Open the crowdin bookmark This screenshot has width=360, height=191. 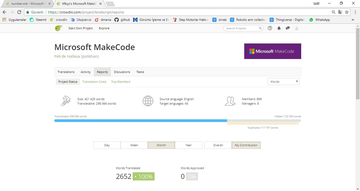point(58,20)
